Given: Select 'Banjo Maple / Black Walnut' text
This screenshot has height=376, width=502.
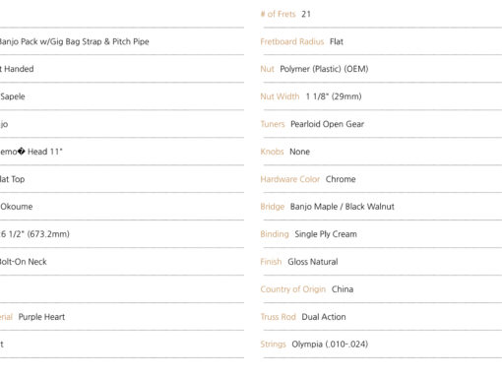Looking at the screenshot, I should click(x=343, y=207).
